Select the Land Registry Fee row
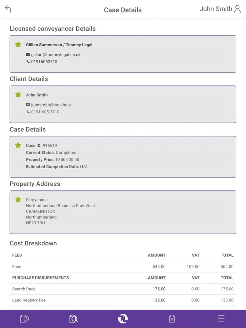 [123, 300]
